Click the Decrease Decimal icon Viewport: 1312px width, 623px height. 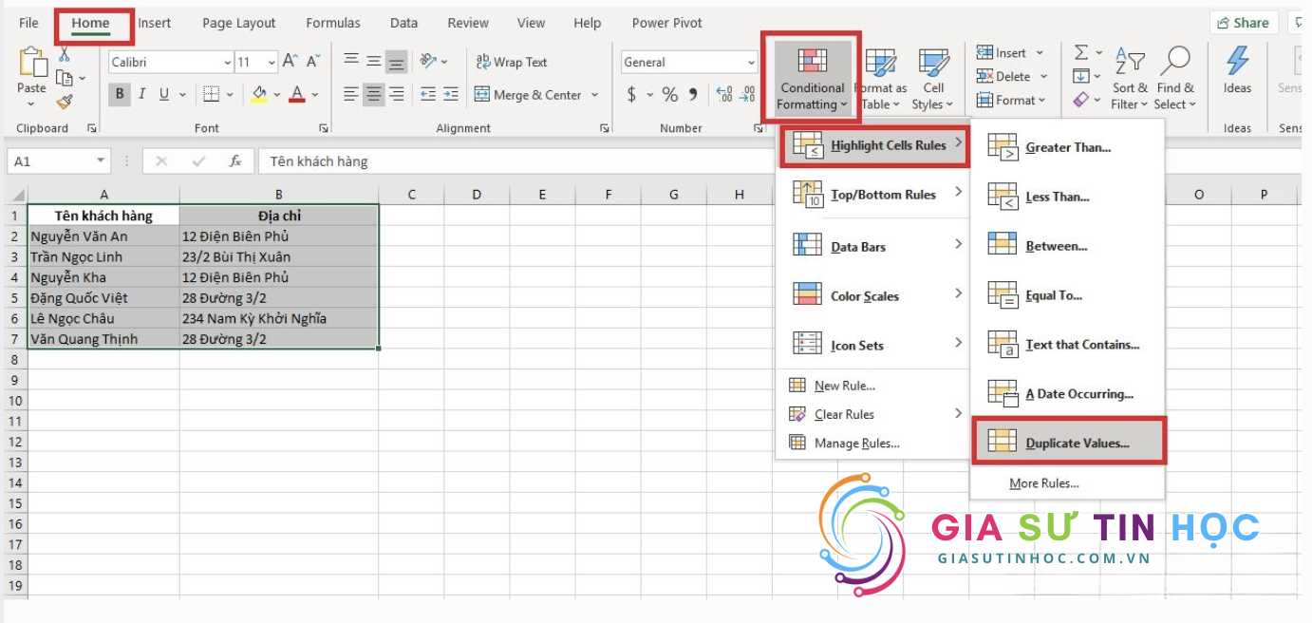tap(748, 94)
